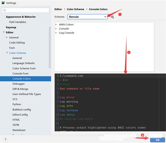The width and height of the screenshot is (166, 143).
Task: Expand the ANSI Colors node
Action: tap(56, 24)
